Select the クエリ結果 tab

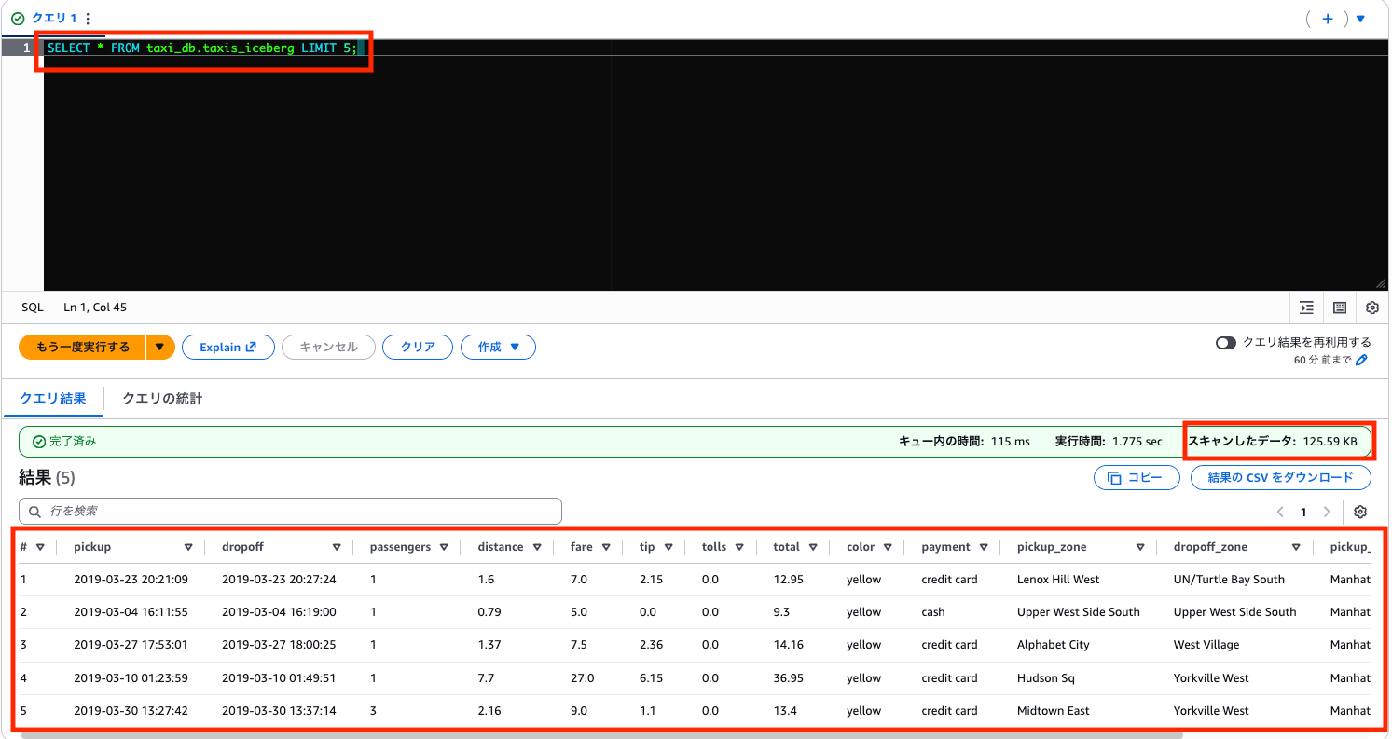coord(53,399)
